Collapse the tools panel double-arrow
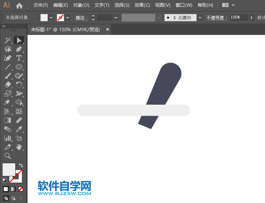 coord(4,26)
